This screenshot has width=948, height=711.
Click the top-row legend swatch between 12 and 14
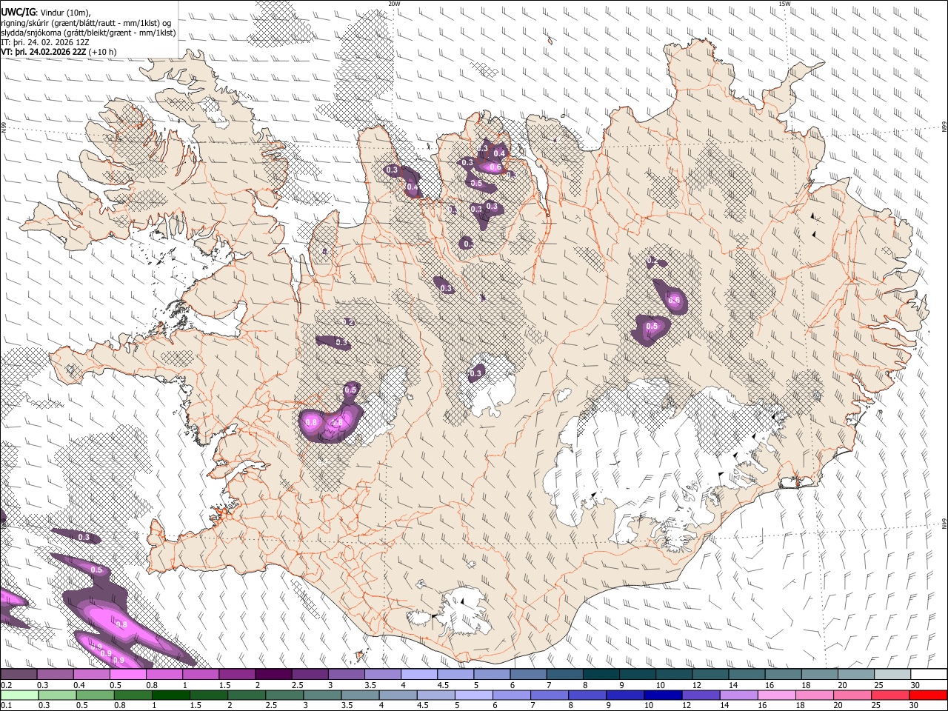710,675
